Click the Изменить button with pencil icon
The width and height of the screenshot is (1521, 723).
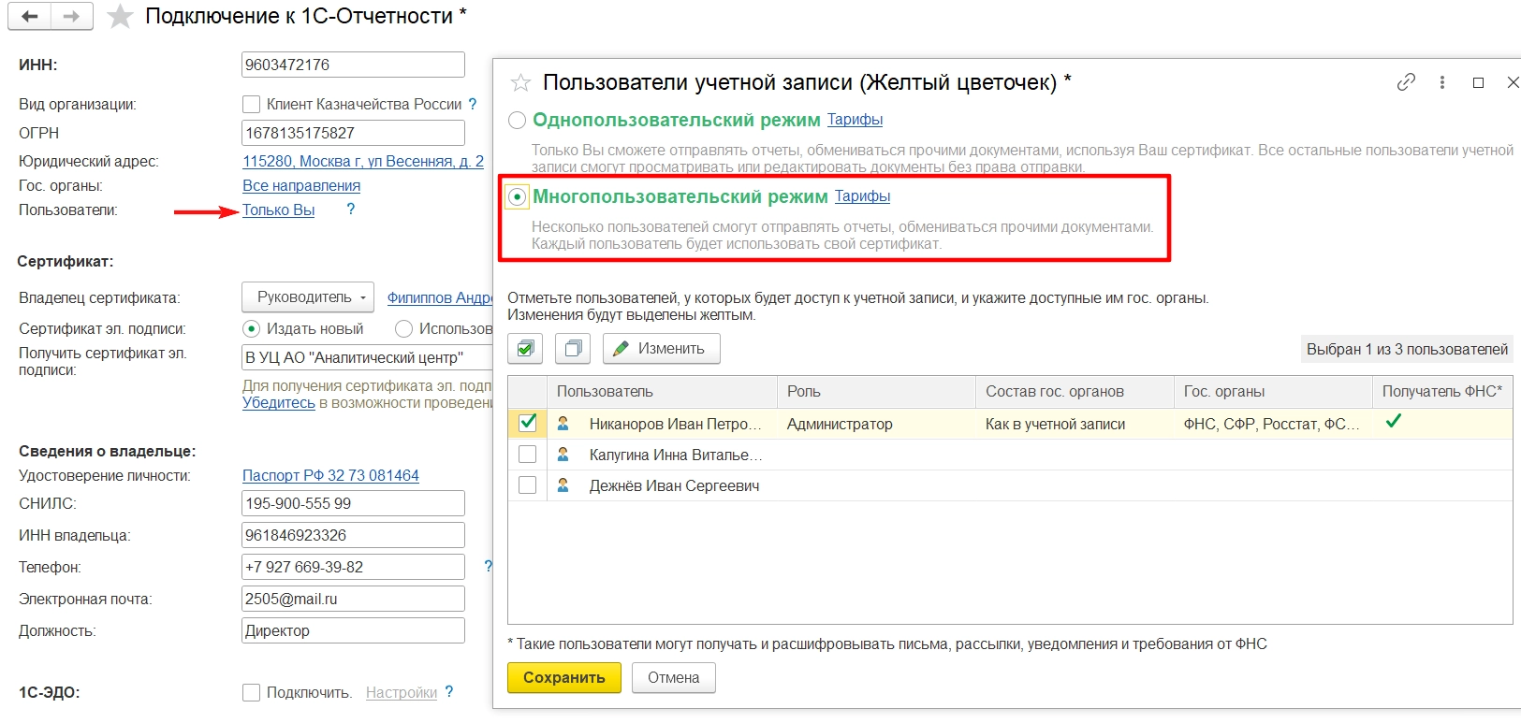click(x=661, y=349)
